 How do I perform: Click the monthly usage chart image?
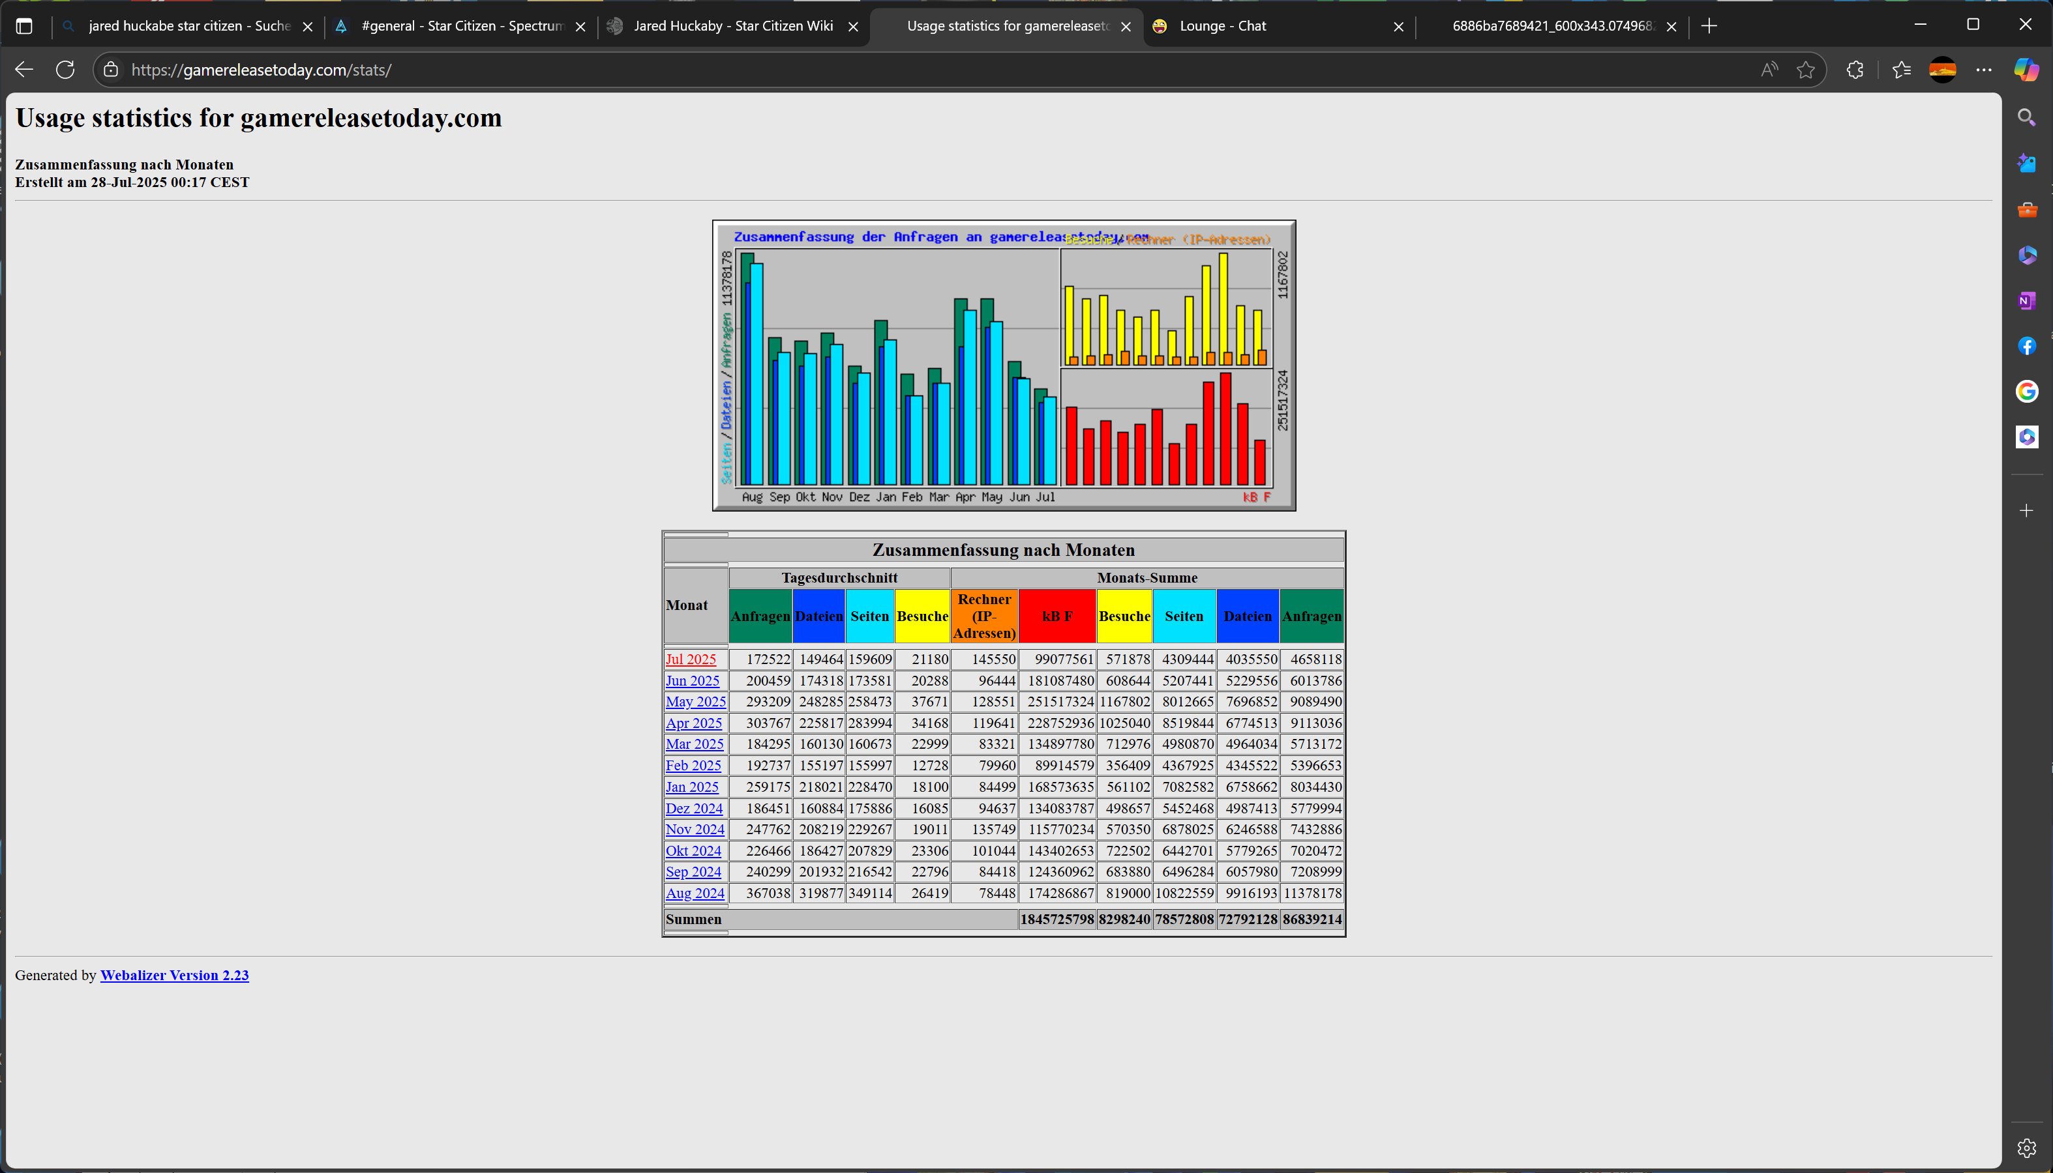pyautogui.click(x=1004, y=365)
